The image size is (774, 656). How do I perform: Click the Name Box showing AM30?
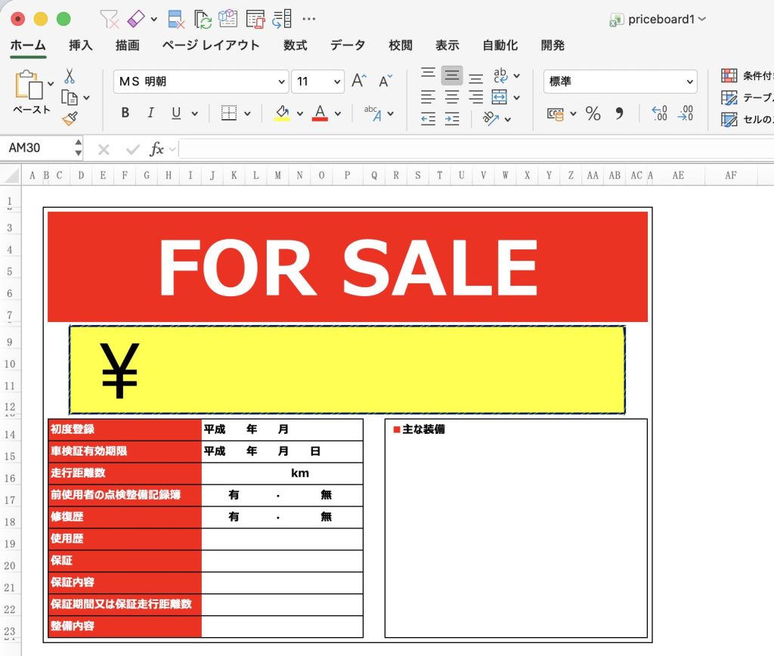click(x=36, y=148)
